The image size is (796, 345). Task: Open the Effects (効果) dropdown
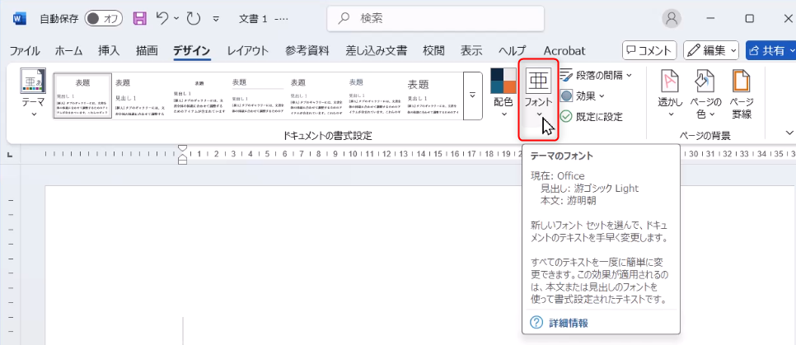click(x=583, y=96)
